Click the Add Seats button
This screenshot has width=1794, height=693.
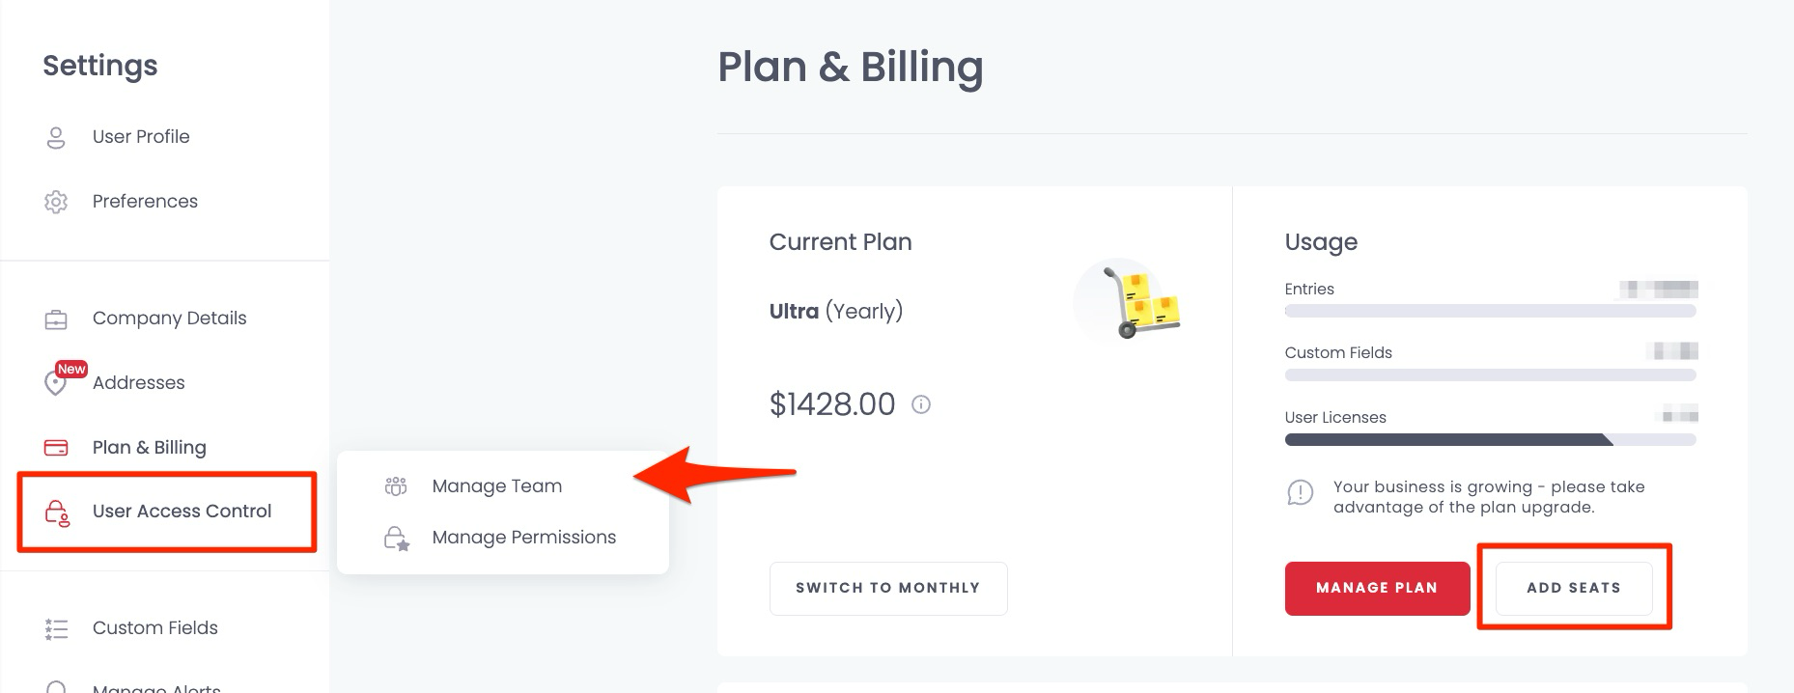pos(1574,588)
